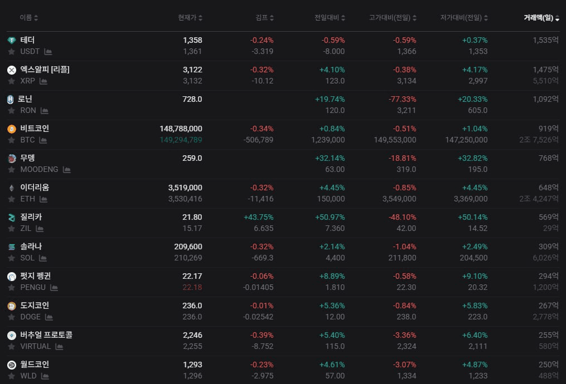The height and width of the screenshot is (384, 566).
Task: Click the Ronin high change -77.33%
Action: click(403, 100)
